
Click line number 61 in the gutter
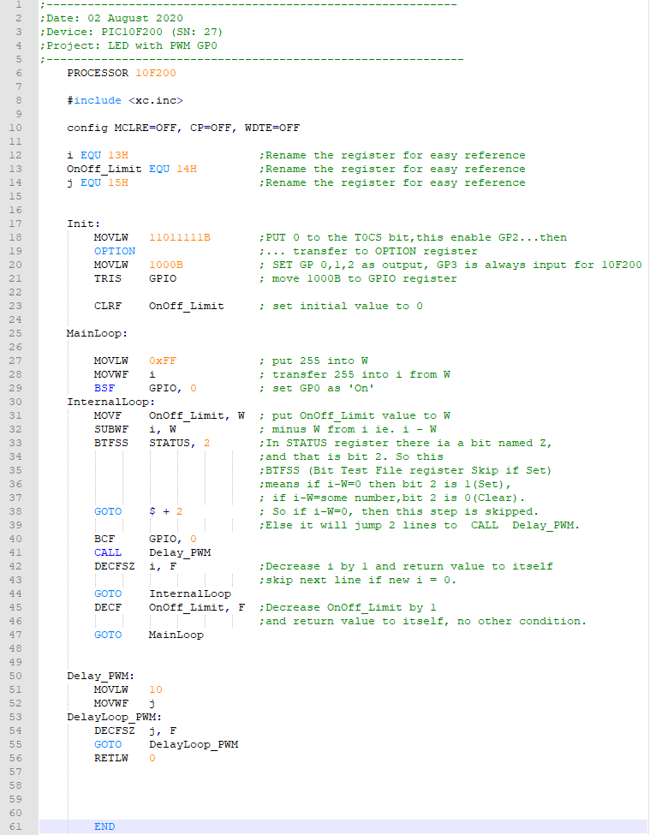pyautogui.click(x=16, y=826)
